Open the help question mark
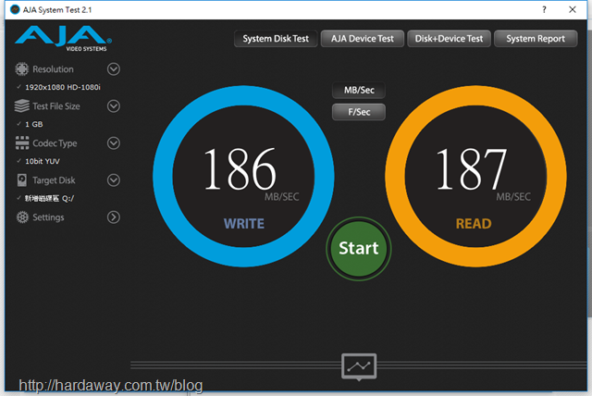Screen dimensions: 592x396 click(x=544, y=10)
